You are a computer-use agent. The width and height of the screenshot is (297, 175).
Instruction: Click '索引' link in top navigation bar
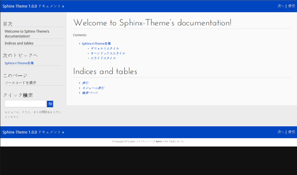coord(292,6)
